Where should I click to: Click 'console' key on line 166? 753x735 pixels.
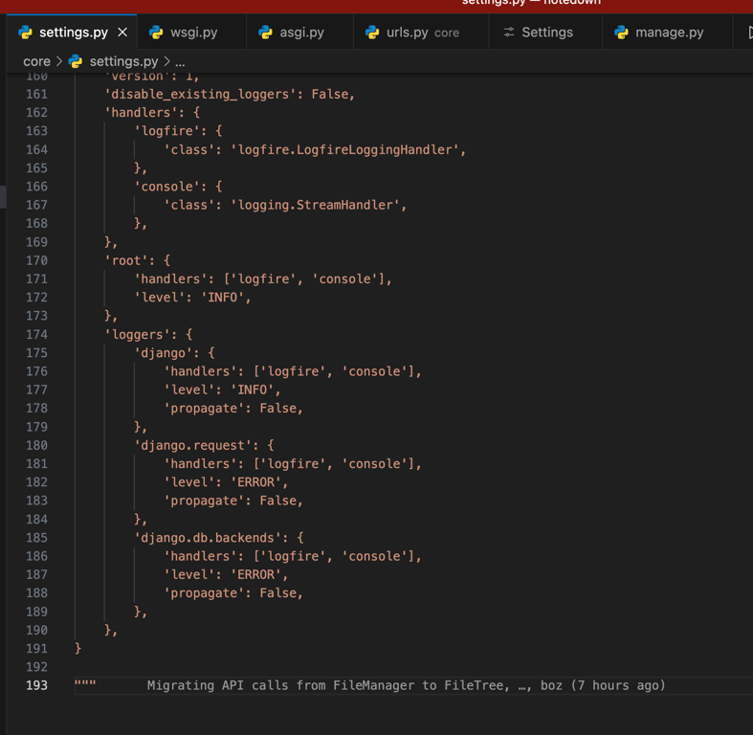tap(166, 187)
